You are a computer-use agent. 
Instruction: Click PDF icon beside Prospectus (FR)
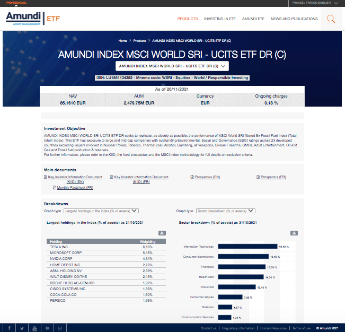pyautogui.click(x=258, y=177)
